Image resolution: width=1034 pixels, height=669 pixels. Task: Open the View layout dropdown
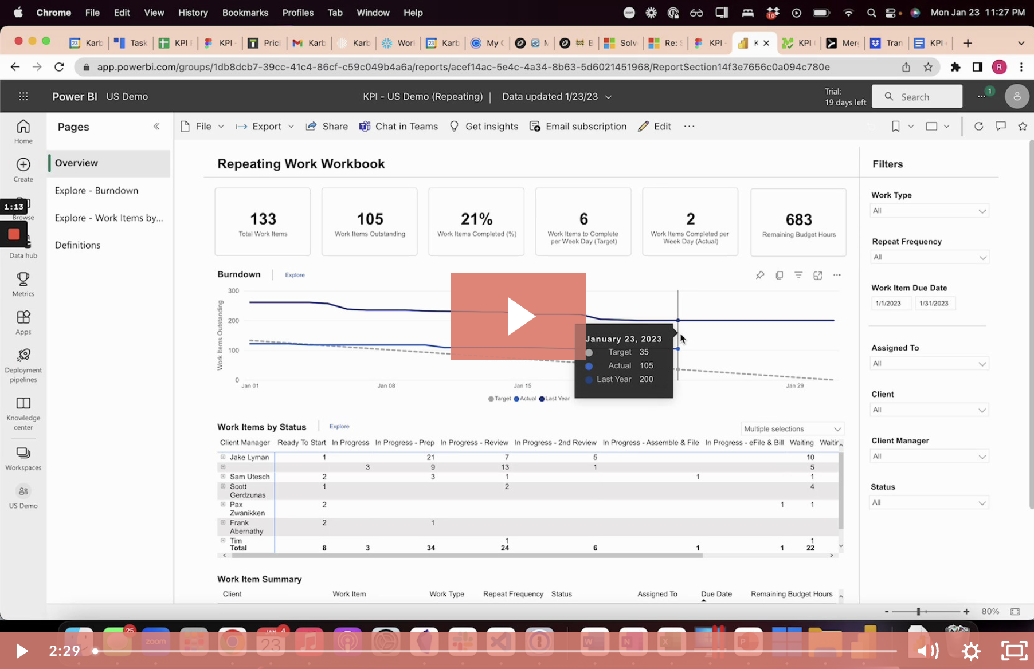[938, 126]
